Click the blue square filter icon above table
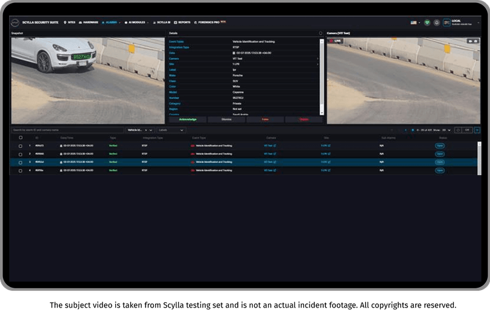 [x=477, y=130]
